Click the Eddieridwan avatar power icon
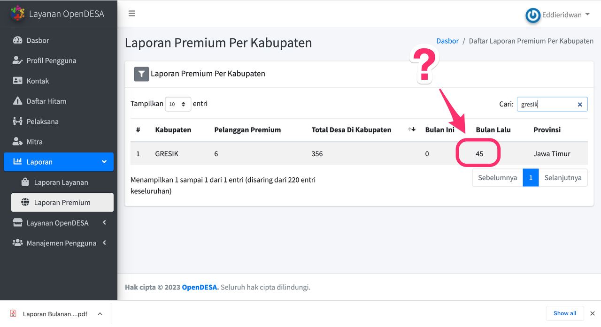The height and width of the screenshot is (327, 601). [532, 15]
